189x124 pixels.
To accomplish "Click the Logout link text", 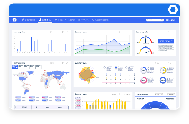I will (x=171, y=20).
